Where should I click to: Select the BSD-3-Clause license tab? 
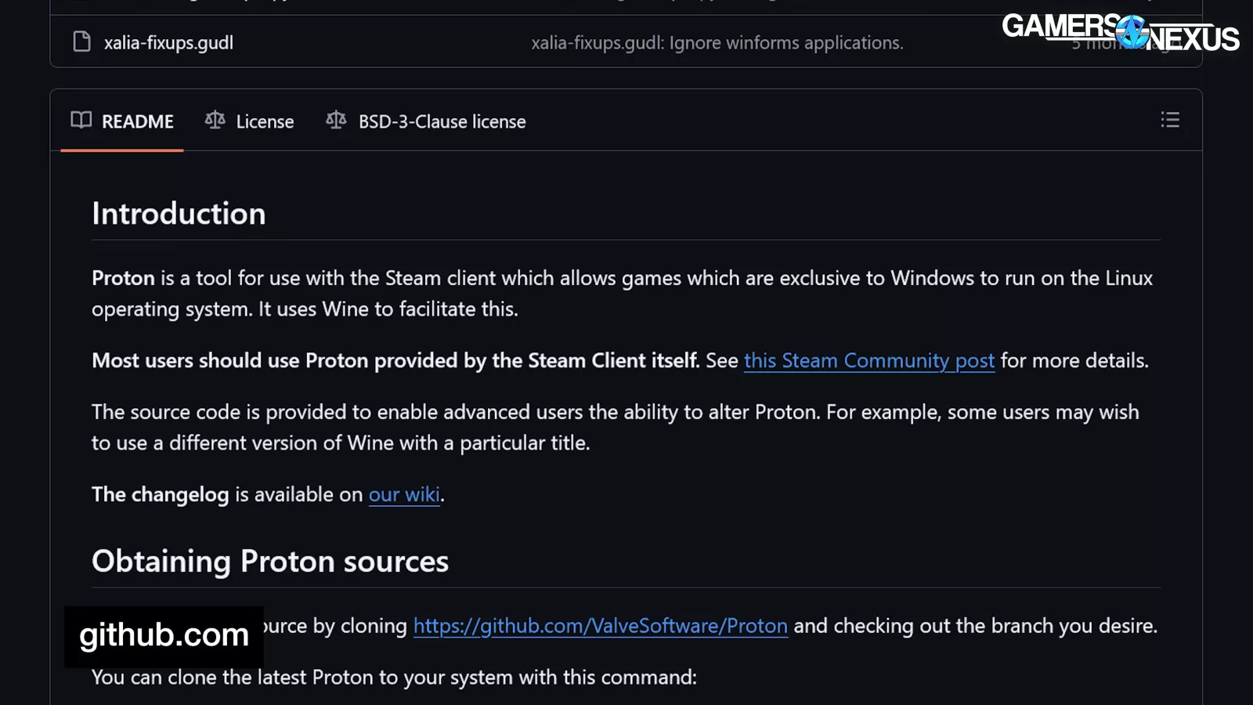pos(442,121)
